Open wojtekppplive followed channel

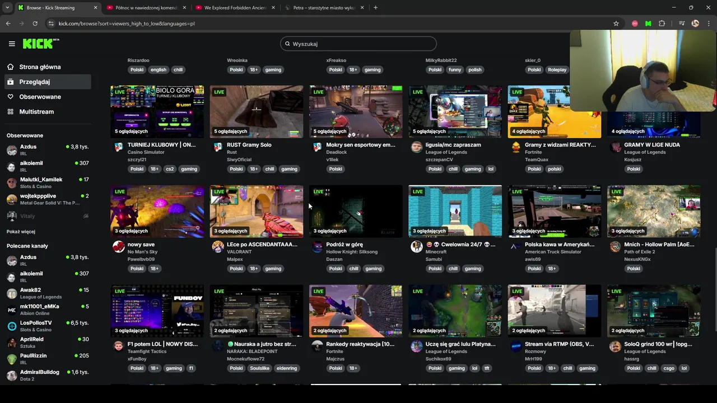(x=48, y=199)
